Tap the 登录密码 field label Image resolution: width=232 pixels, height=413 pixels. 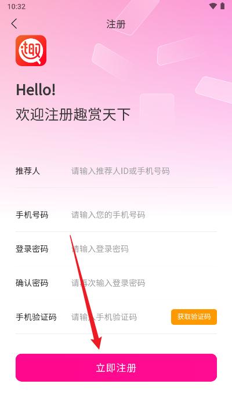tap(32, 249)
